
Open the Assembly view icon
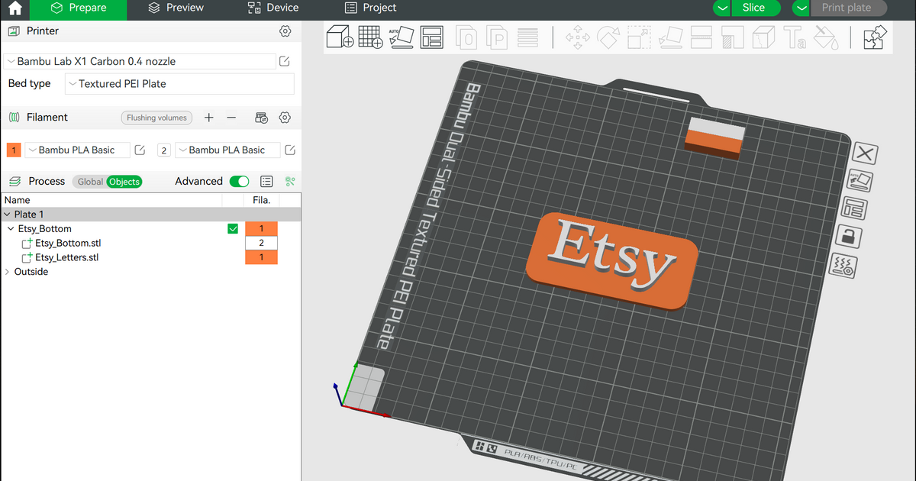pos(874,37)
